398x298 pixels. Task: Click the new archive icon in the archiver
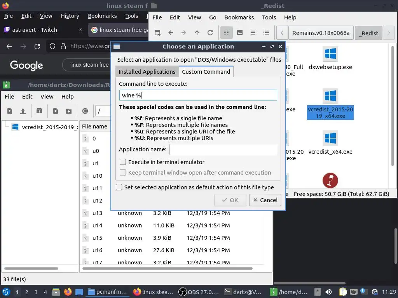[x=10, y=111]
